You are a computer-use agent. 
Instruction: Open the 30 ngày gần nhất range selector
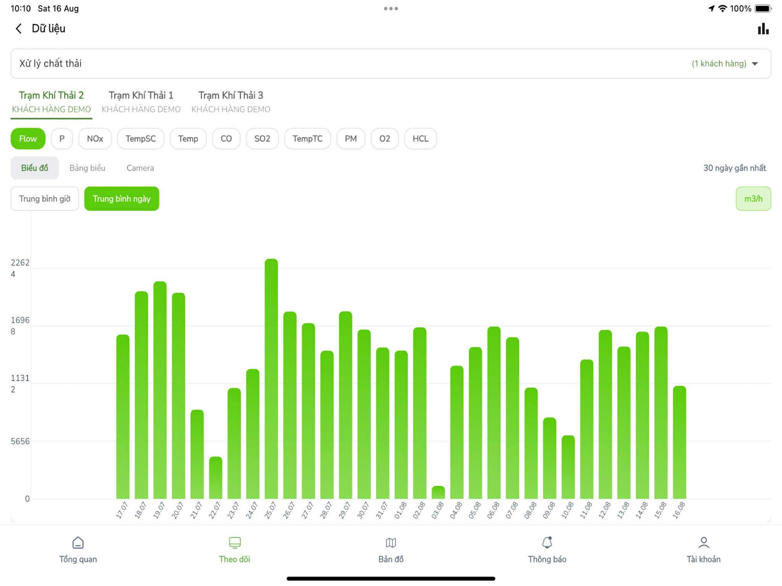[734, 168]
